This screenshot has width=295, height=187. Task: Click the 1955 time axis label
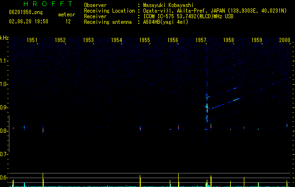(x=144, y=40)
